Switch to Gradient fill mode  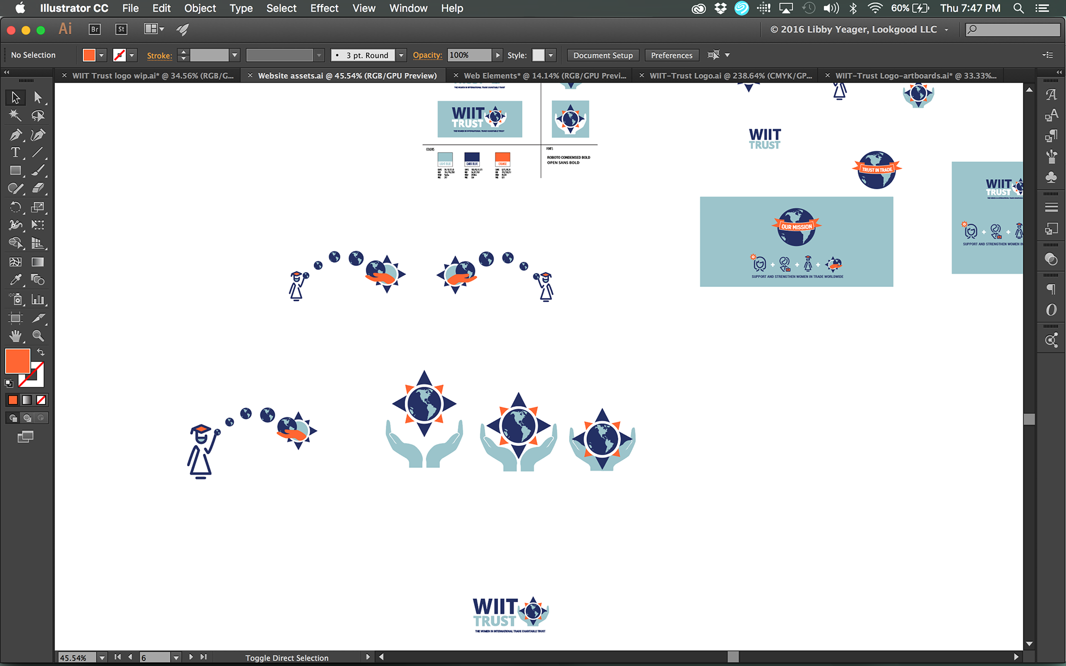(x=27, y=400)
